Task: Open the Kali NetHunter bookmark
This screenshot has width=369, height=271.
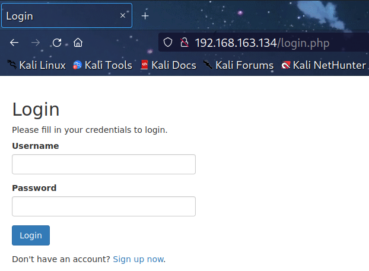Action: (x=324, y=65)
